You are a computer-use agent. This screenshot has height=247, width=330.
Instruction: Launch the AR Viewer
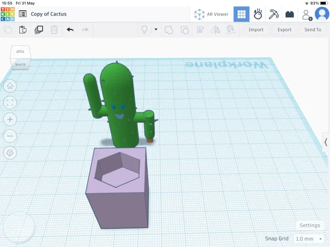[x=211, y=14]
